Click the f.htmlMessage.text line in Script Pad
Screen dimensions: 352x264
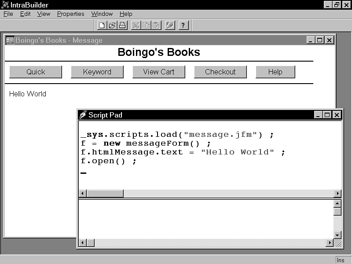(183, 152)
